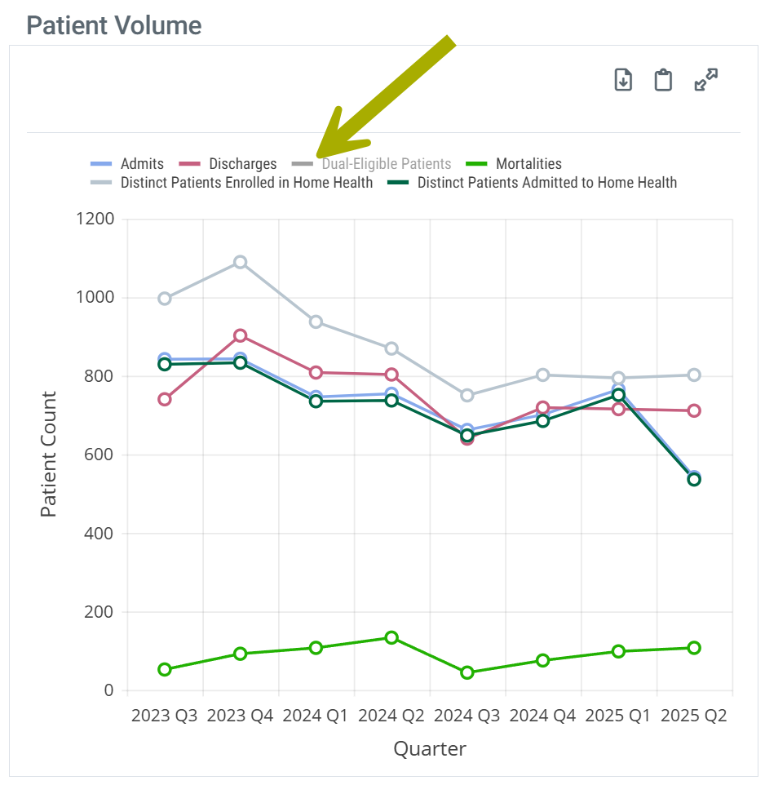
Task: Select Enrolled in Home Health point at 2024 Q1
Action: (316, 322)
